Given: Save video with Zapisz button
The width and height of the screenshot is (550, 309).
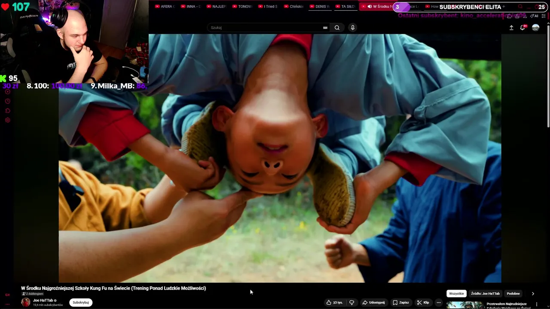Looking at the screenshot, I should point(401,303).
